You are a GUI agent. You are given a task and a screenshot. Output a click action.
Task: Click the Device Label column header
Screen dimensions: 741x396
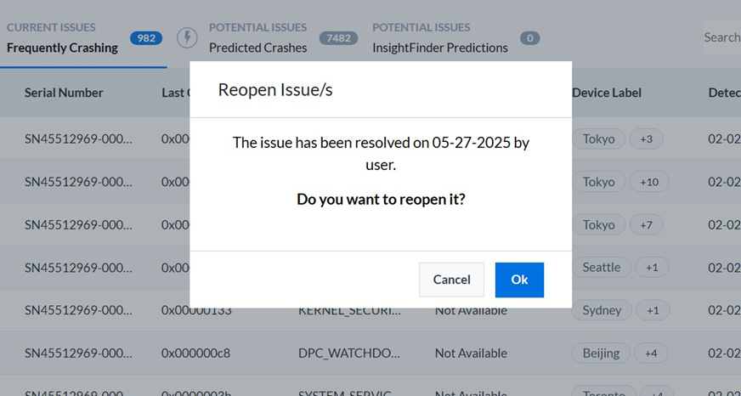coord(606,93)
